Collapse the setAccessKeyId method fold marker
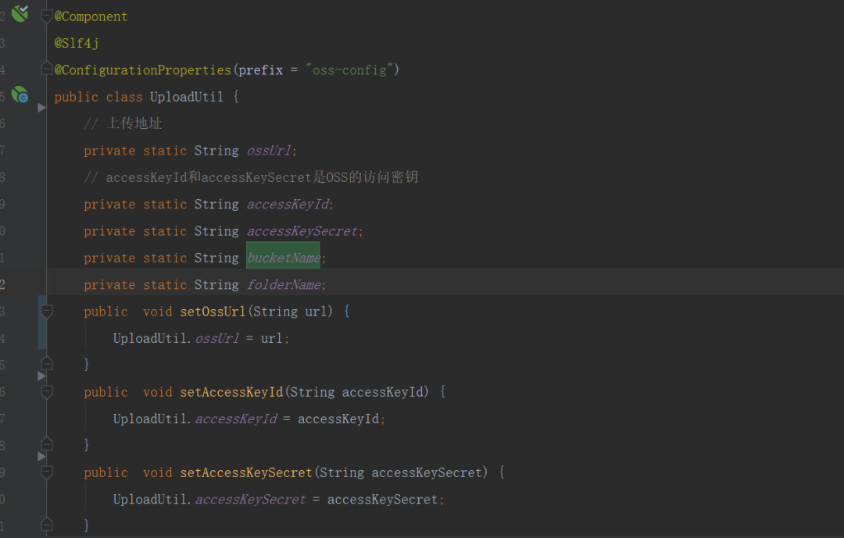Image resolution: width=844 pixels, height=538 pixels. [x=47, y=392]
